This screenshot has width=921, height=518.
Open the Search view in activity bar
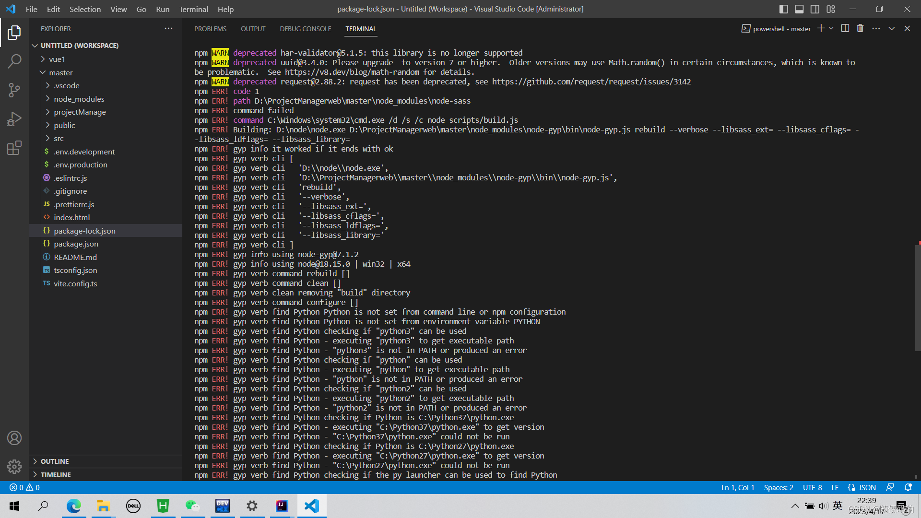14,61
